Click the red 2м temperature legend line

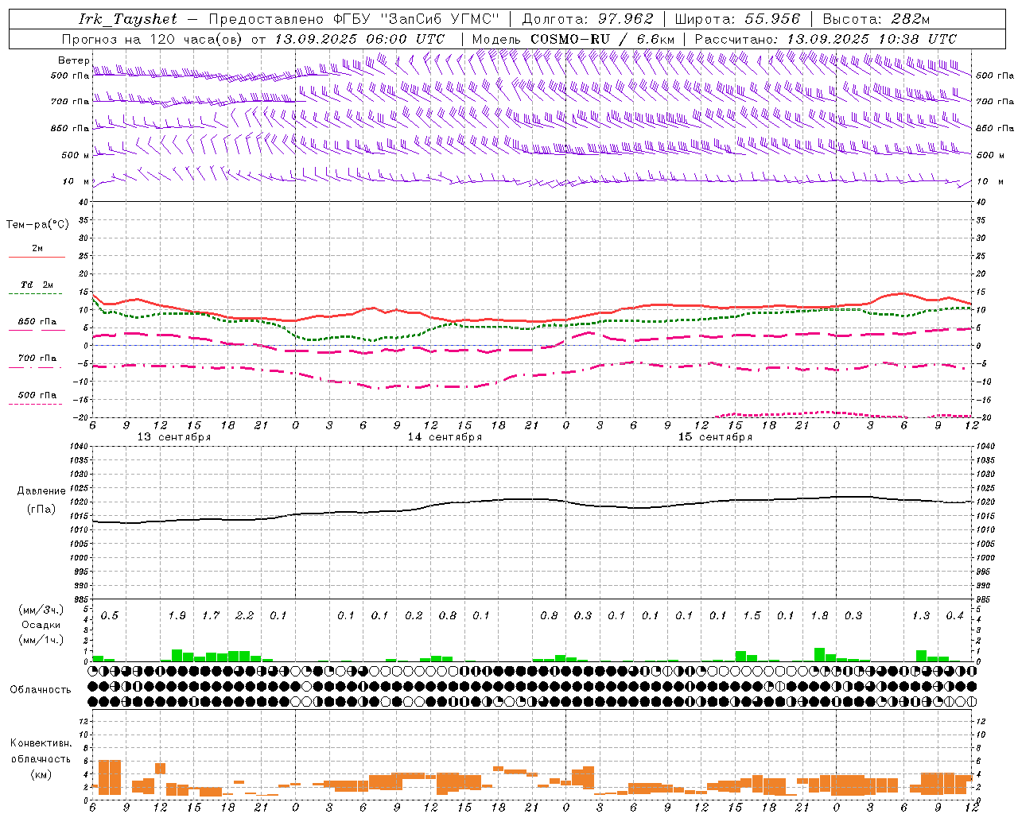coord(37,258)
